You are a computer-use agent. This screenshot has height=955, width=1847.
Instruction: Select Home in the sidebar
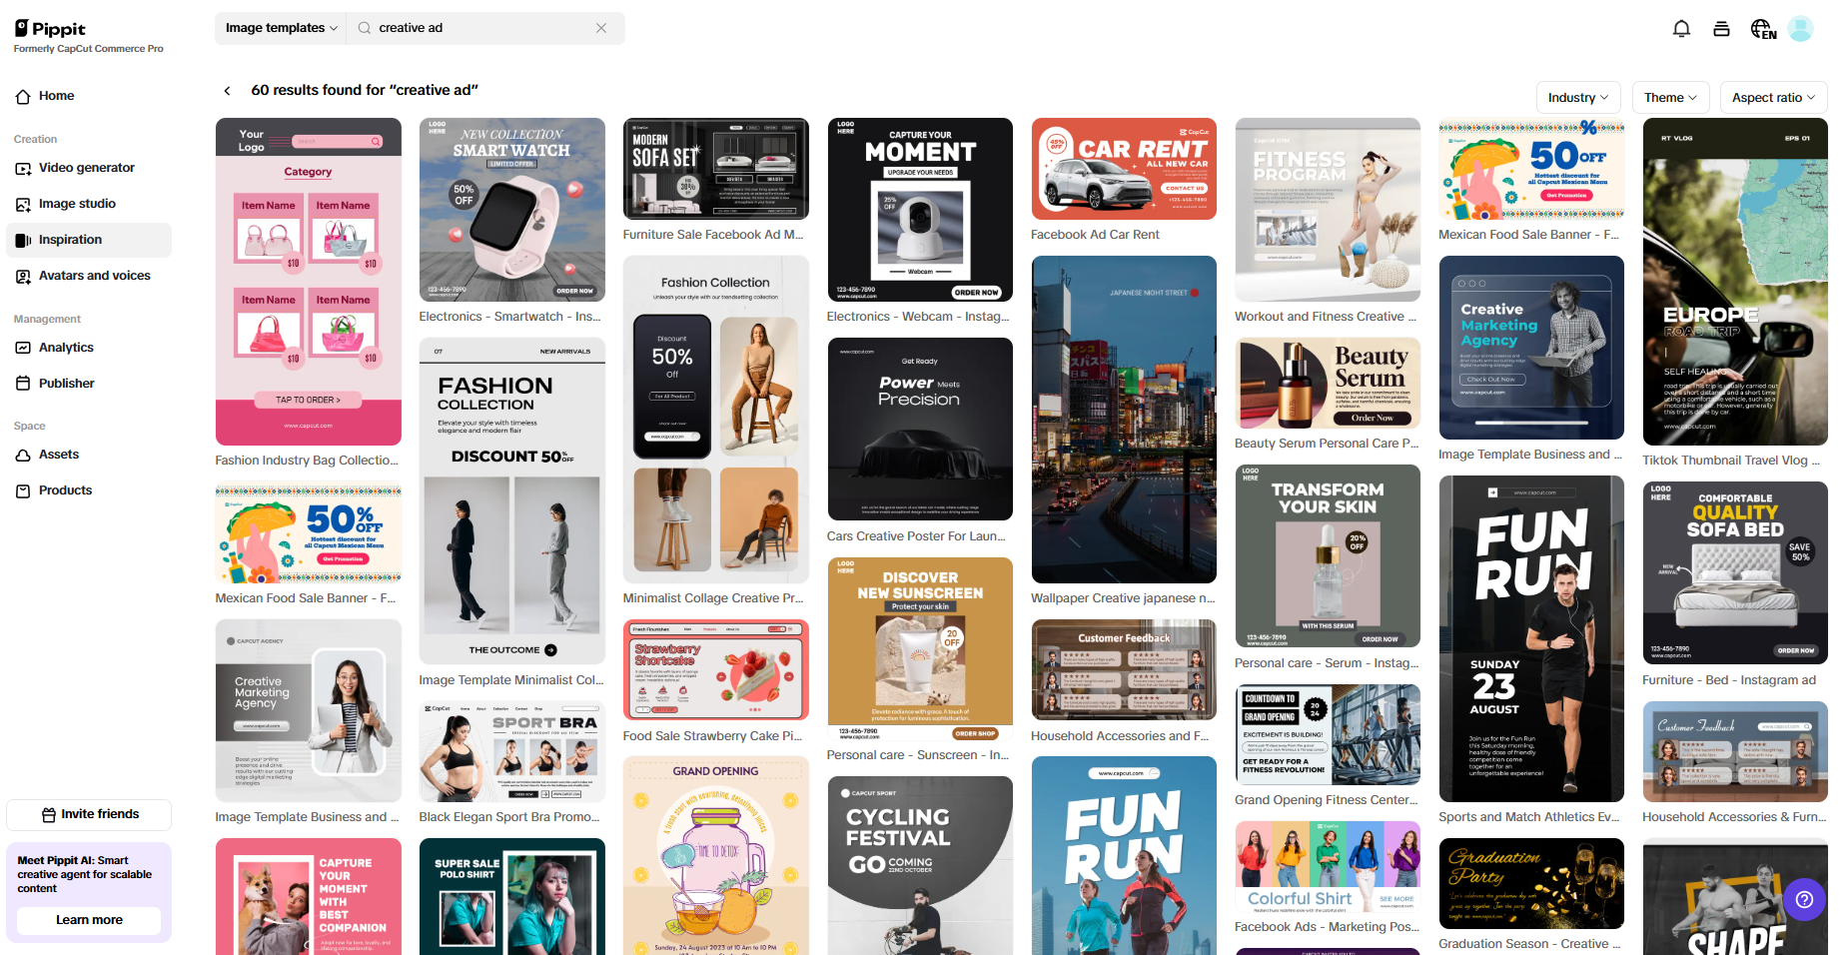point(56,96)
